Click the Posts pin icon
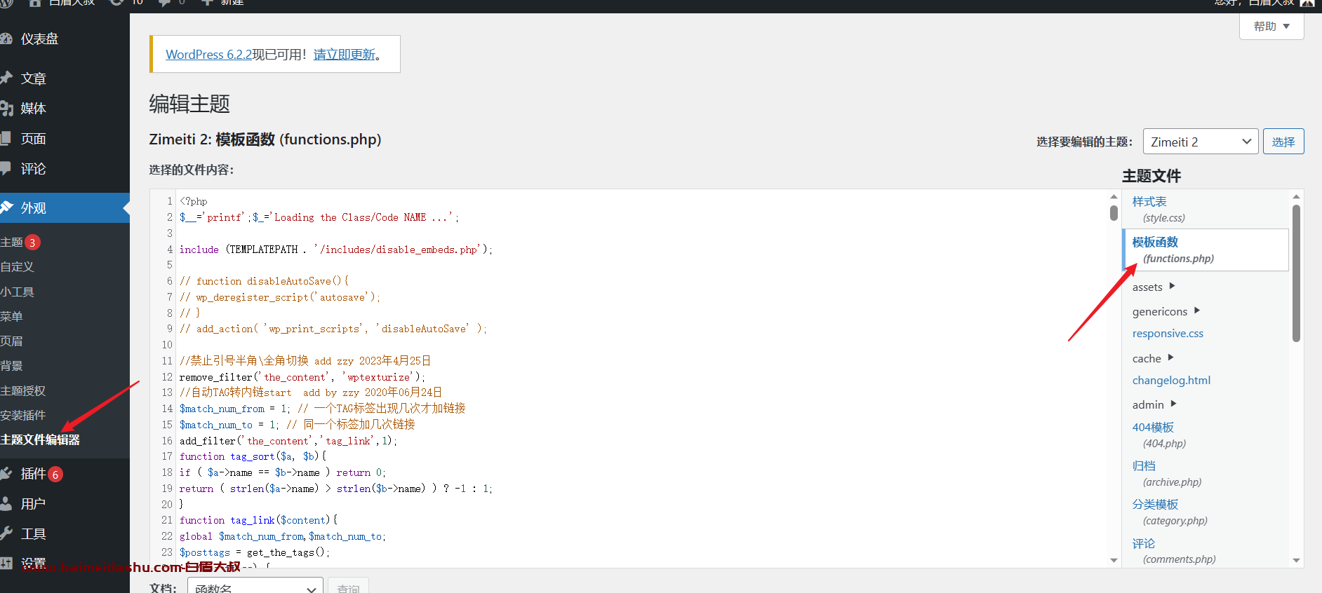The height and width of the screenshot is (593, 1322). click(6, 78)
